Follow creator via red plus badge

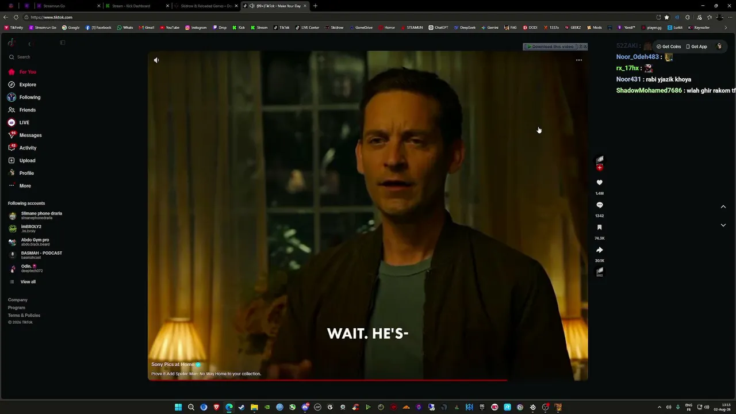click(600, 167)
